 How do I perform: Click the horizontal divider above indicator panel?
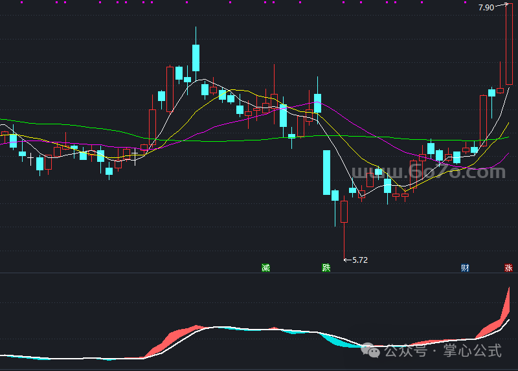259,273
